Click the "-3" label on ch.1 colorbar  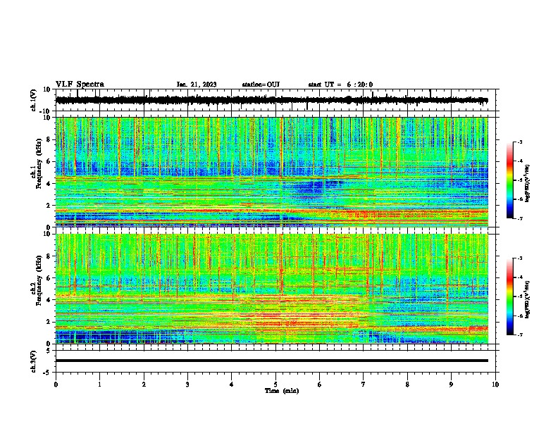tap(519, 142)
